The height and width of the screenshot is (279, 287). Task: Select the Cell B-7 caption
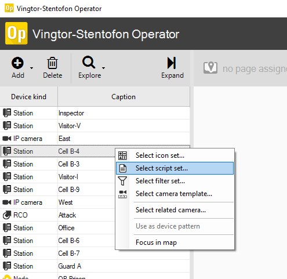pyautogui.click(x=69, y=253)
